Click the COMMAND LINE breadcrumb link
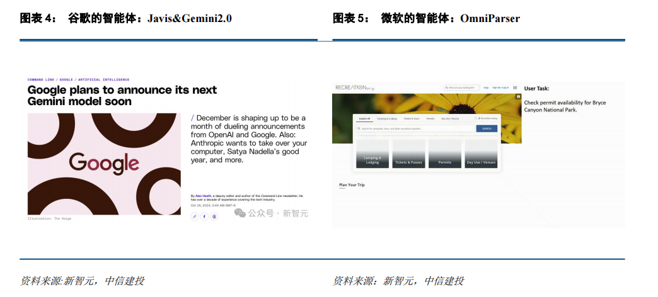This screenshot has width=658, height=297. 42,79
